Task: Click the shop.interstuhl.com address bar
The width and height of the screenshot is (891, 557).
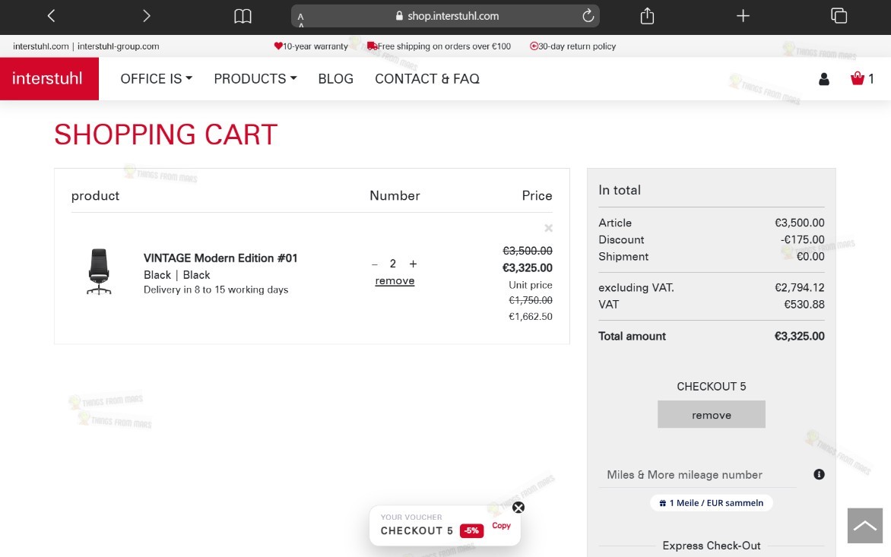Action: [x=445, y=16]
